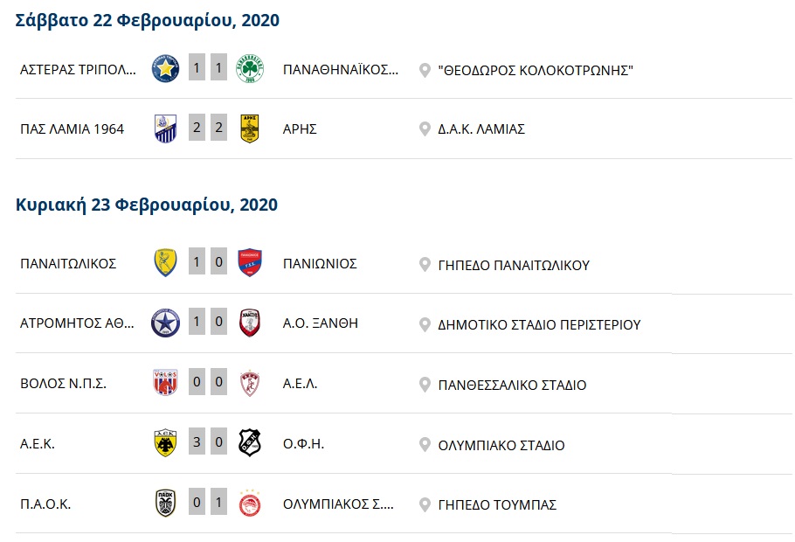Click the PAOK black crest
The image size is (795, 542).
pos(165,504)
